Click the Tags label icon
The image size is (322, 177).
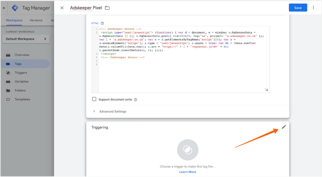(8, 64)
